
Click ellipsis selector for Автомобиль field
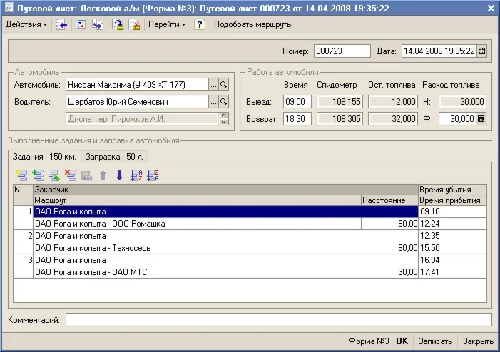(x=213, y=85)
